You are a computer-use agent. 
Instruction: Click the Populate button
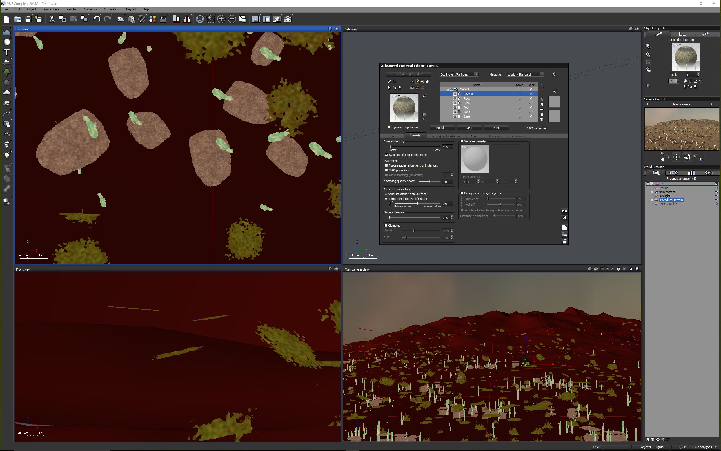point(442,128)
